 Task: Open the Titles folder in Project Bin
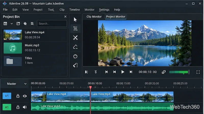(13, 61)
